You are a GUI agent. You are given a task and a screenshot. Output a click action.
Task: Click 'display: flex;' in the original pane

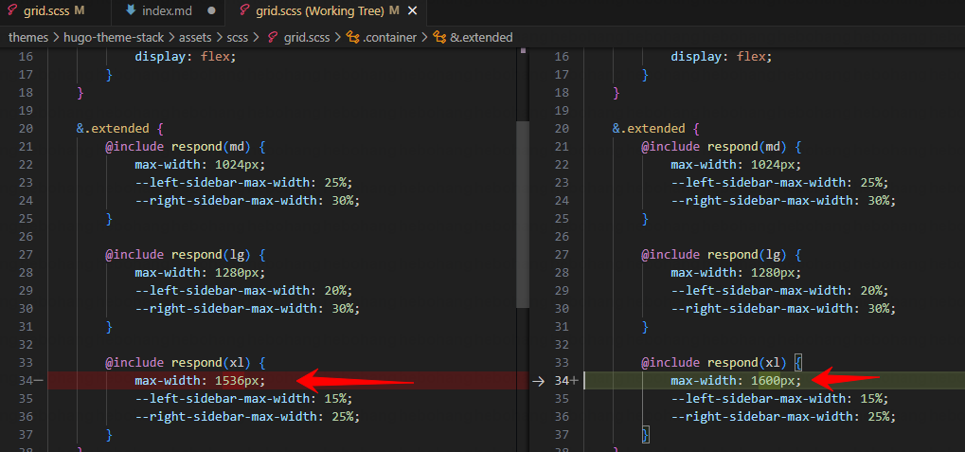186,57
